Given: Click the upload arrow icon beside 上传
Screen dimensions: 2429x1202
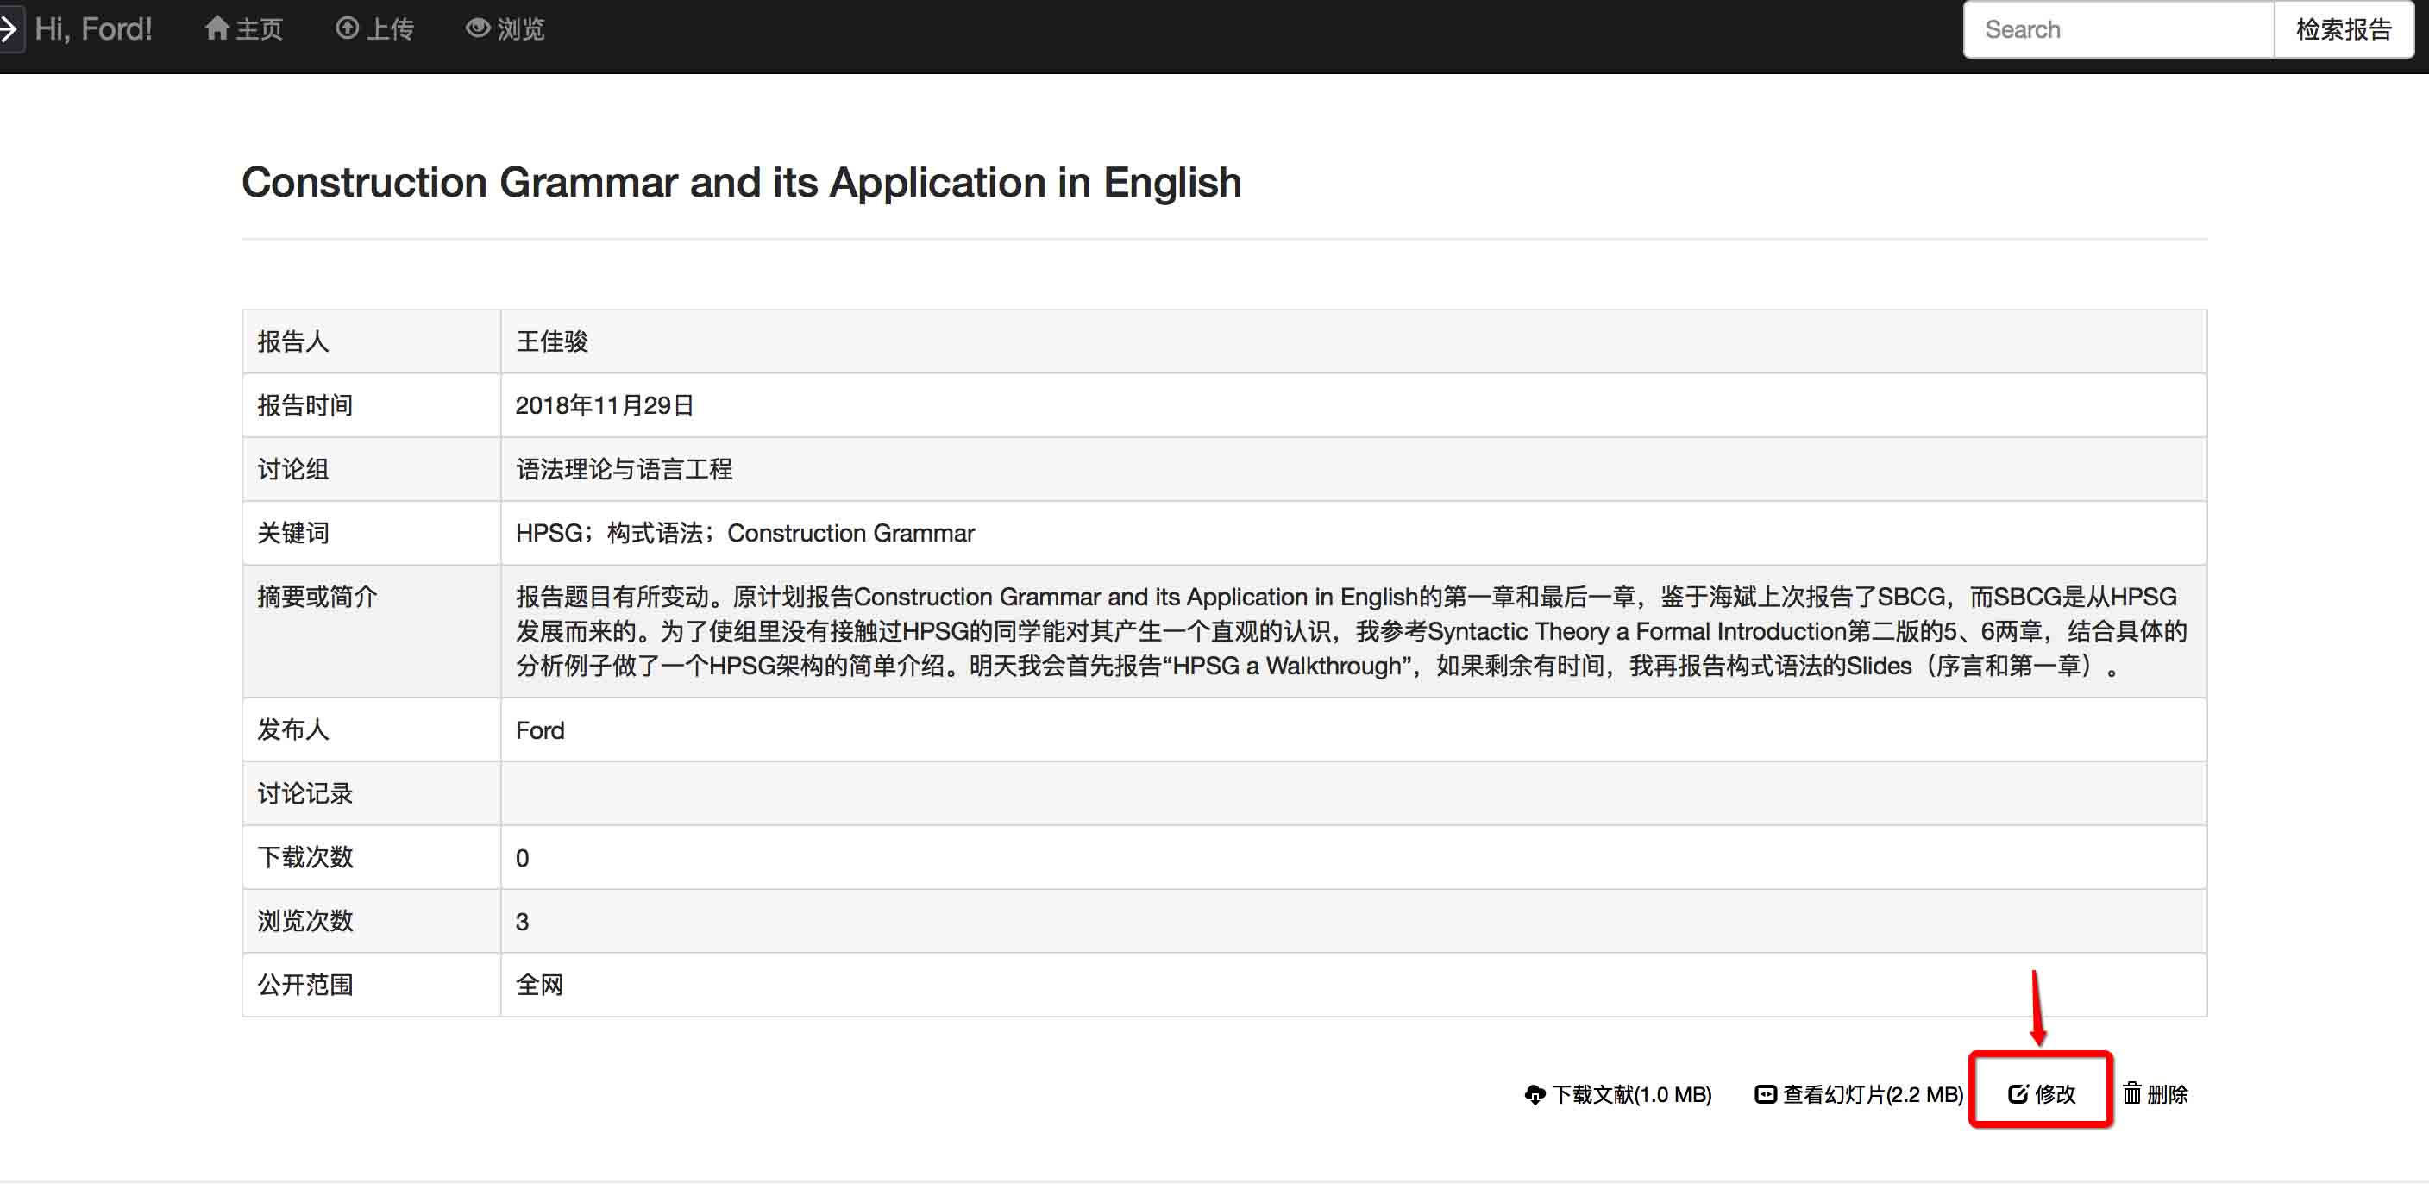Looking at the screenshot, I should tap(347, 28).
